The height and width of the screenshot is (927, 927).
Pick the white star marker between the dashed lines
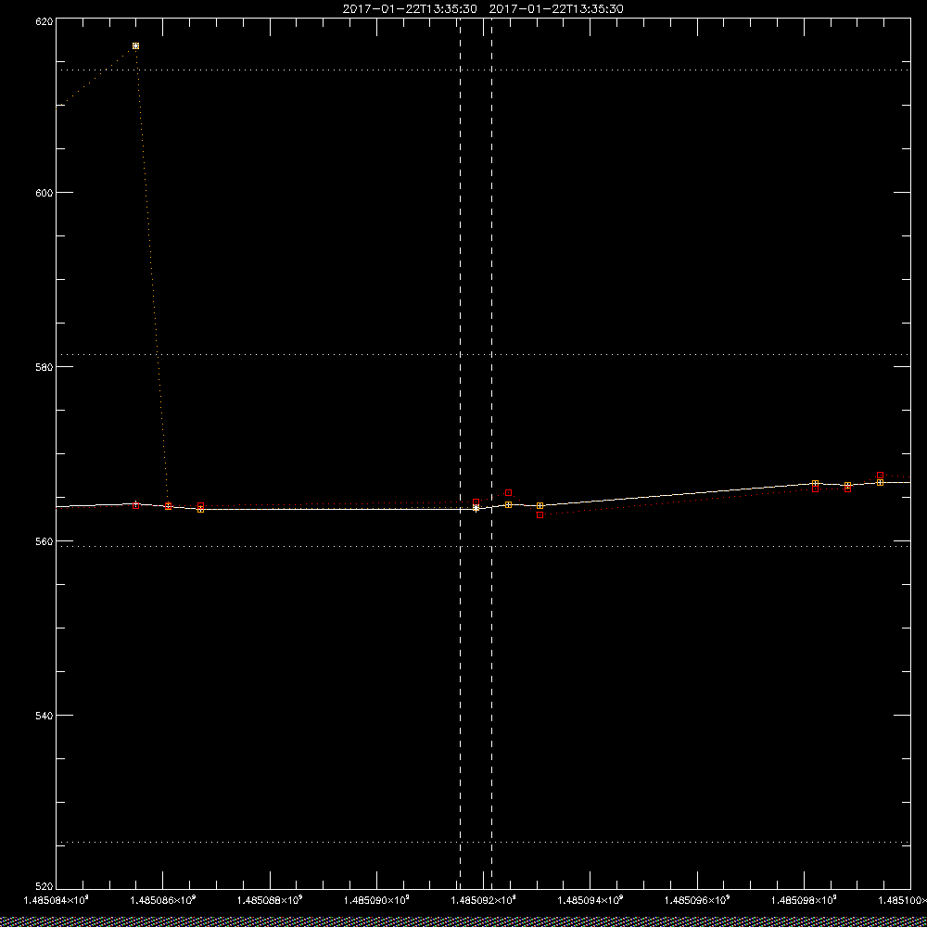point(476,508)
